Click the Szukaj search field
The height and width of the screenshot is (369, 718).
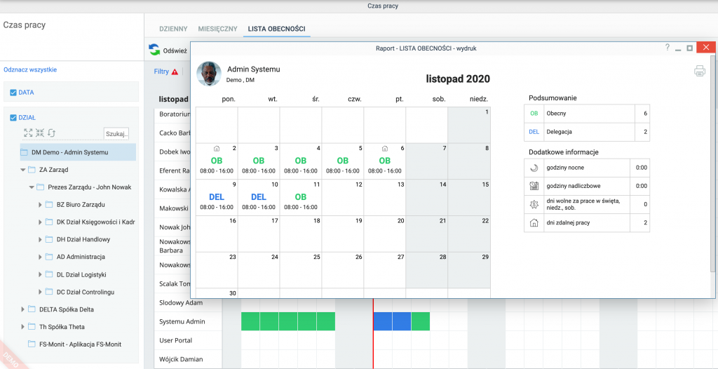pos(116,133)
